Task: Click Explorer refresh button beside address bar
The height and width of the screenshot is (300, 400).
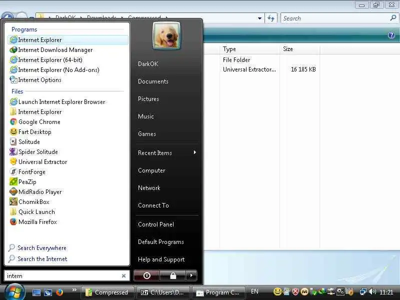Action: 271,18
